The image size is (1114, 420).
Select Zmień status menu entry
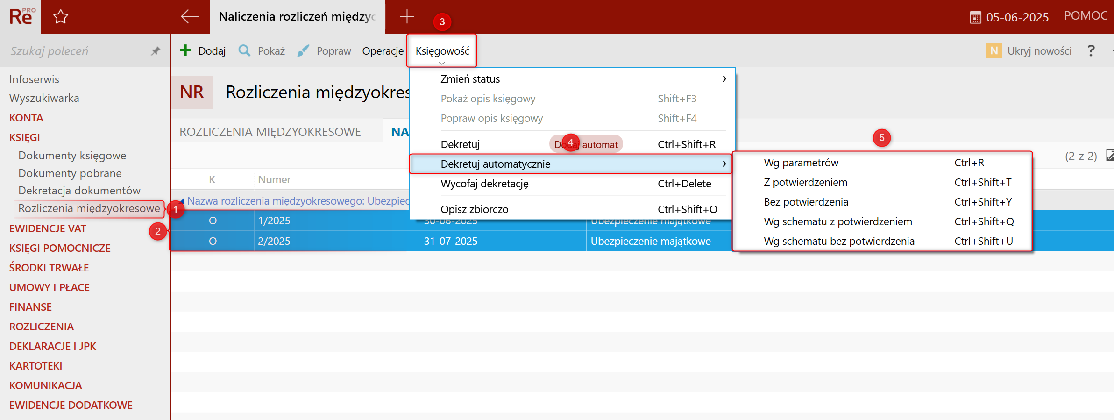point(572,79)
